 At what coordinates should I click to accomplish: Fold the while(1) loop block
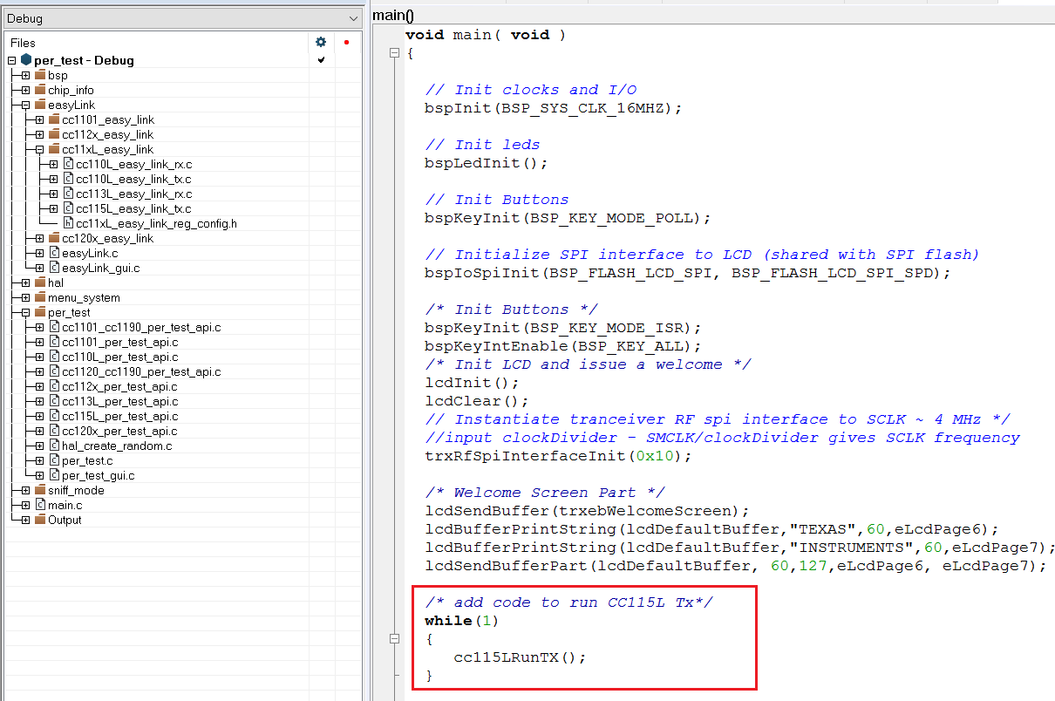click(394, 639)
